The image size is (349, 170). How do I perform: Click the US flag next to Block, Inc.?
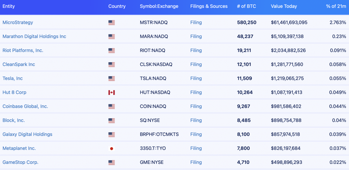click(111, 120)
